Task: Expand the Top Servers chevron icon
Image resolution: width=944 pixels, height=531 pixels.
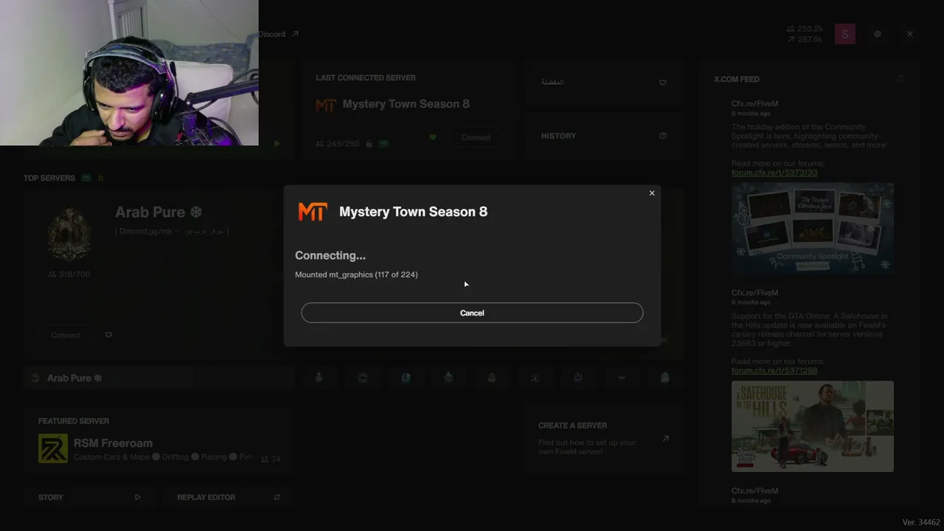Action: (101, 178)
